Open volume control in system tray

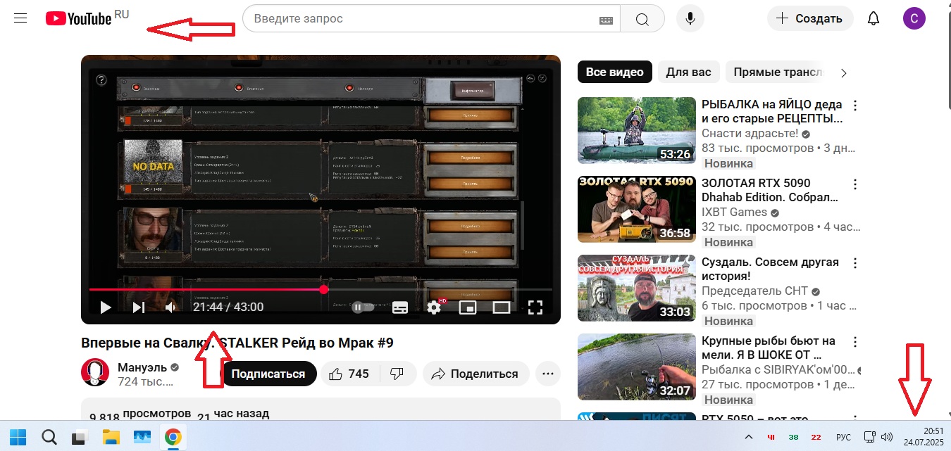pos(887,437)
